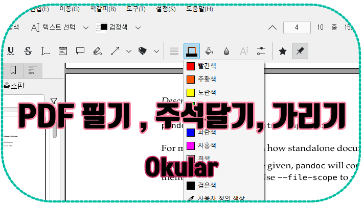The width and height of the screenshot is (364, 204).
Task: Click the text selection tool icon
Action: [x=35, y=28]
